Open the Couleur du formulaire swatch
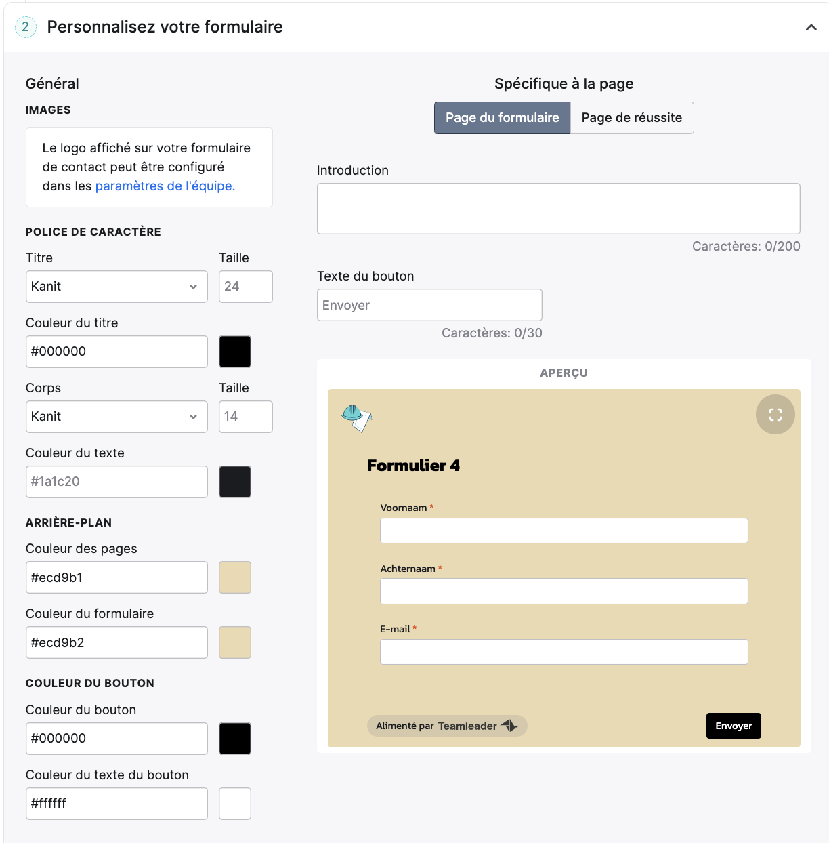This screenshot has width=829, height=843. click(235, 642)
